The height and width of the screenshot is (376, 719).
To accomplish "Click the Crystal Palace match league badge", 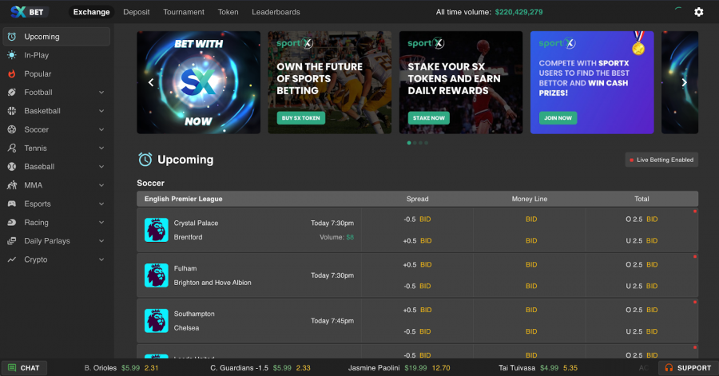I will tap(157, 230).
